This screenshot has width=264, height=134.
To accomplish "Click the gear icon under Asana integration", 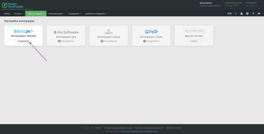I will 102,41.
